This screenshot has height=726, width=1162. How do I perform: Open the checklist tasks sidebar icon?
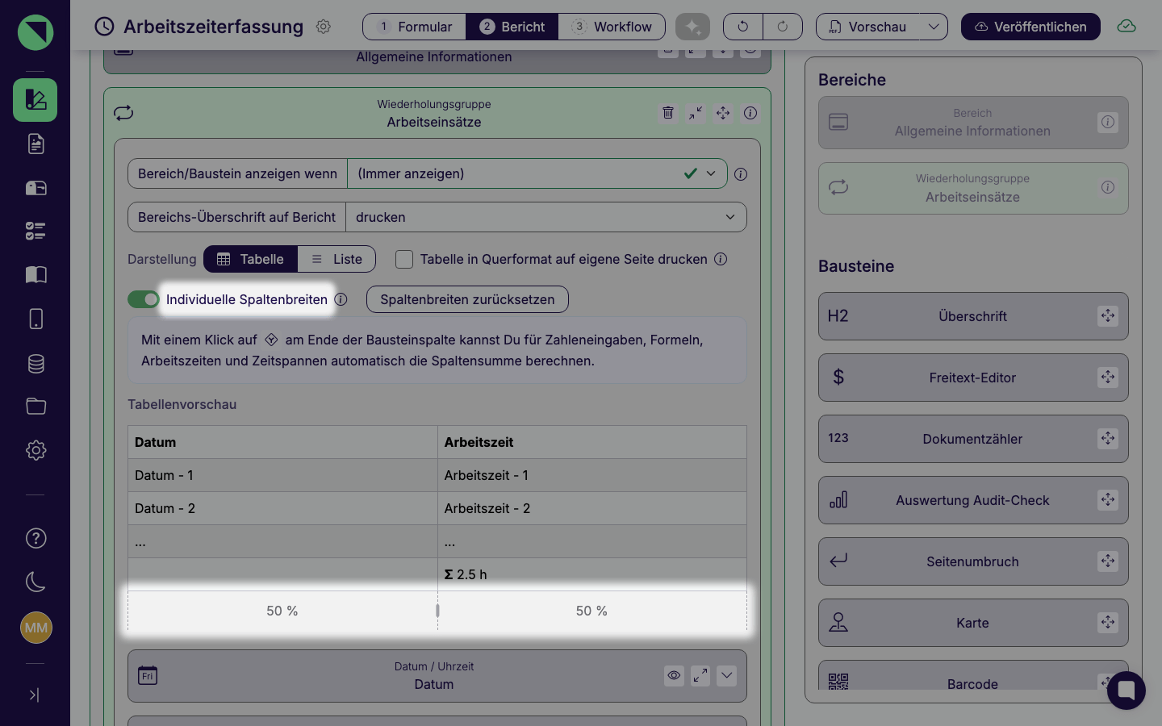click(36, 232)
